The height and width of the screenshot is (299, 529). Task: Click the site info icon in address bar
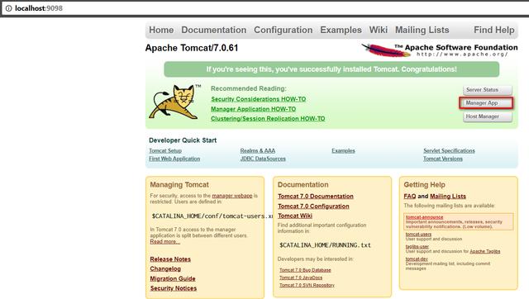8,8
